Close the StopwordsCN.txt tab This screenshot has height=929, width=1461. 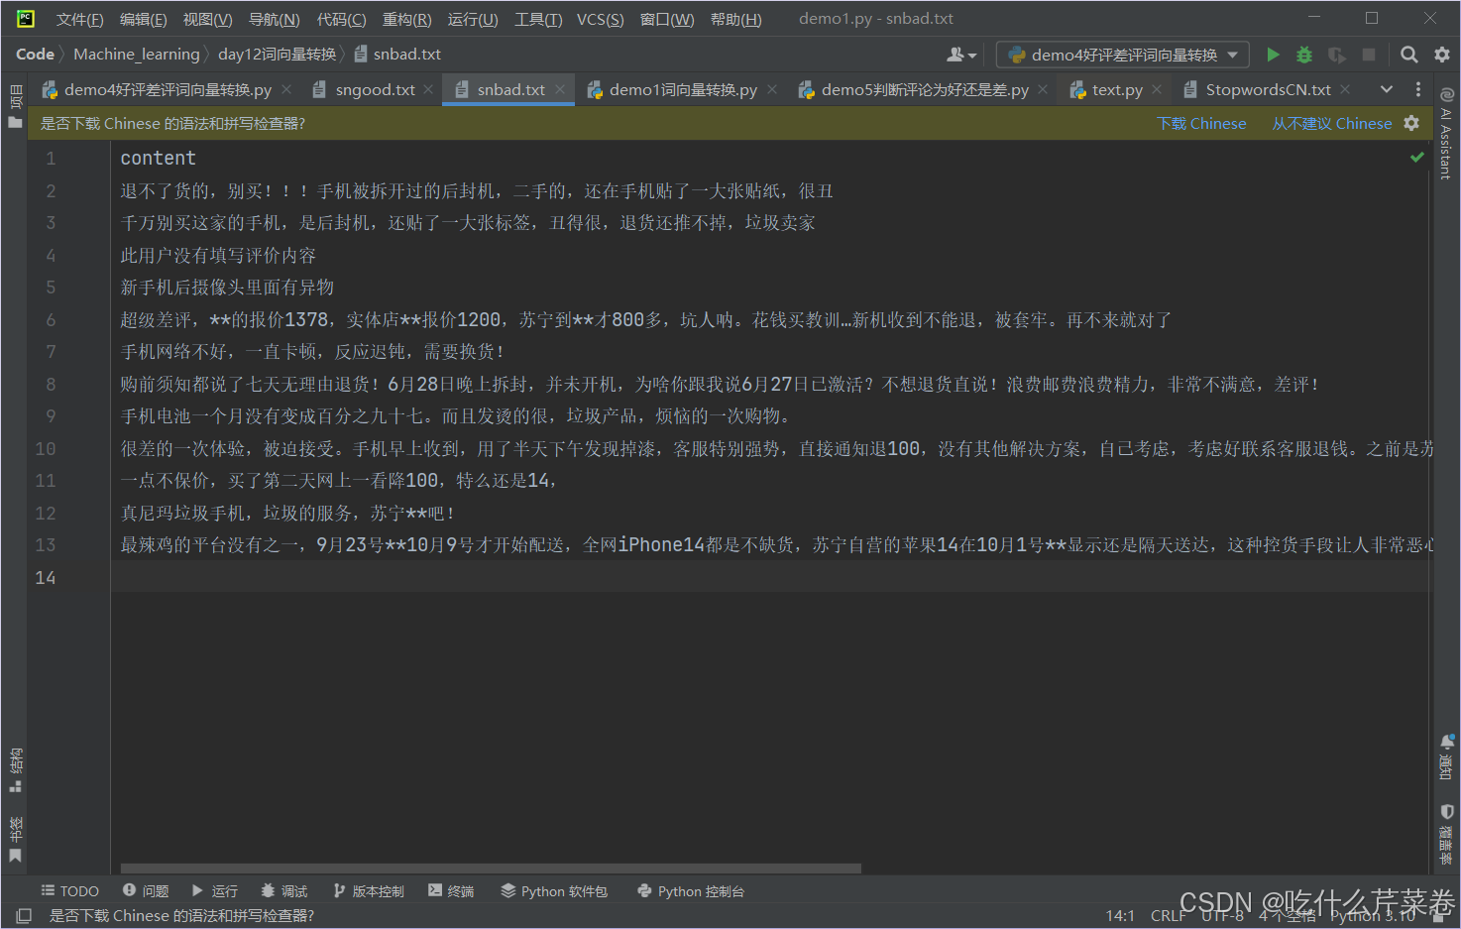click(1345, 89)
